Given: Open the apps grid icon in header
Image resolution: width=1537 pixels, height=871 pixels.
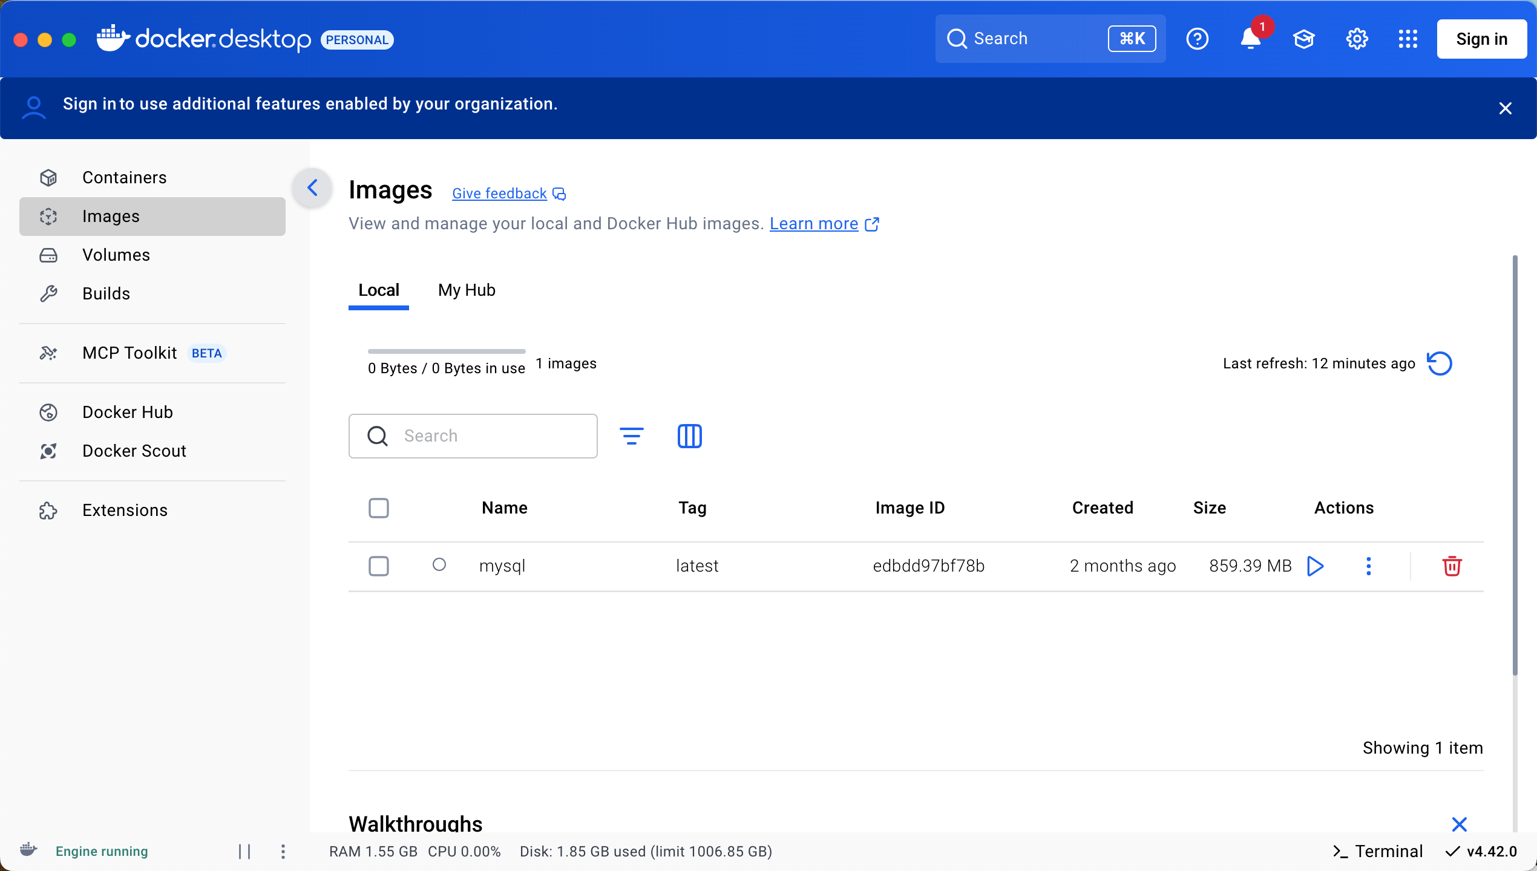Looking at the screenshot, I should coord(1408,39).
